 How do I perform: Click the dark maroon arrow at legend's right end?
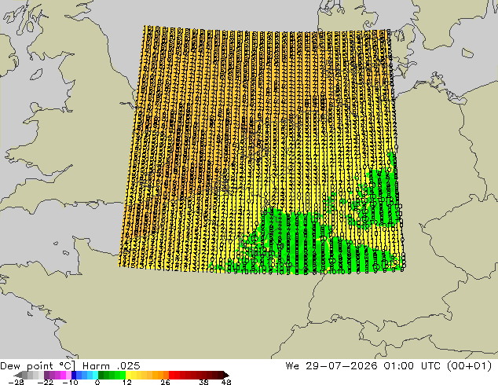coord(225,375)
